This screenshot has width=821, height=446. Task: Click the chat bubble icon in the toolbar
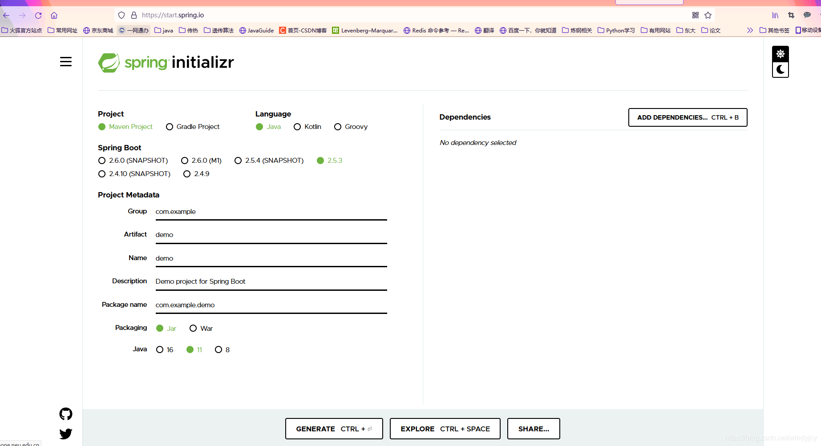click(807, 15)
